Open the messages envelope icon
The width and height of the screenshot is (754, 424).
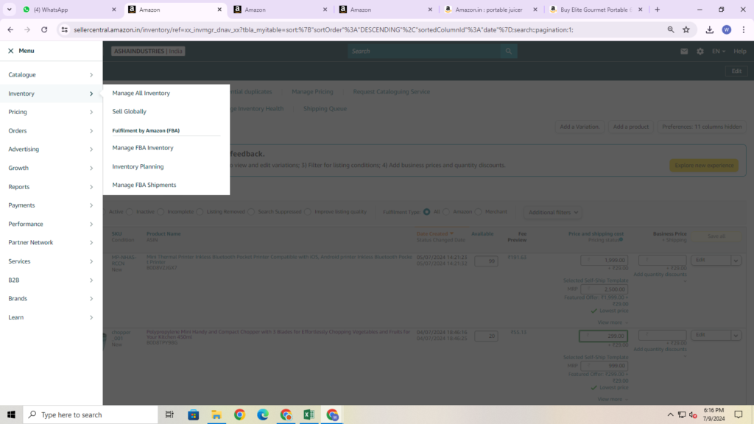(684, 52)
